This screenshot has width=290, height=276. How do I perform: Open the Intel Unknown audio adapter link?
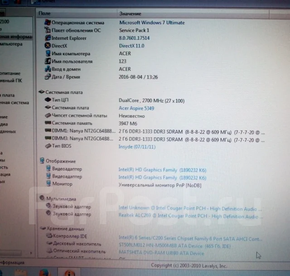coord(190,208)
